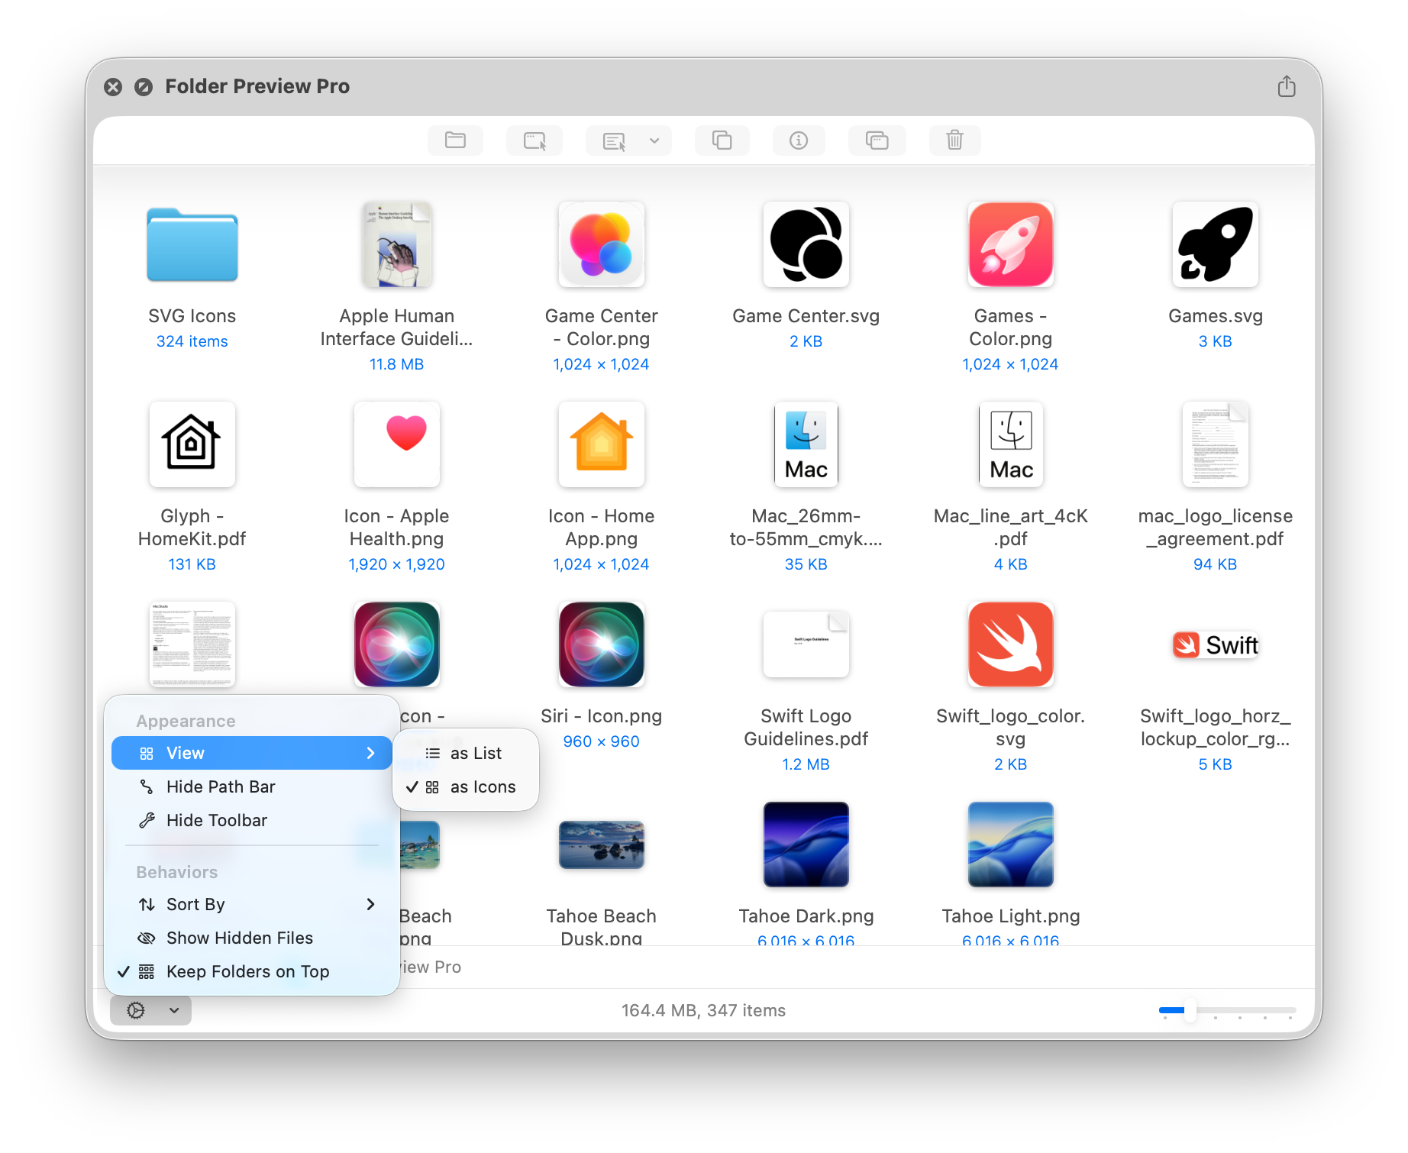This screenshot has height=1153, width=1408.
Task: Open the info inspector icon
Action: tap(798, 140)
